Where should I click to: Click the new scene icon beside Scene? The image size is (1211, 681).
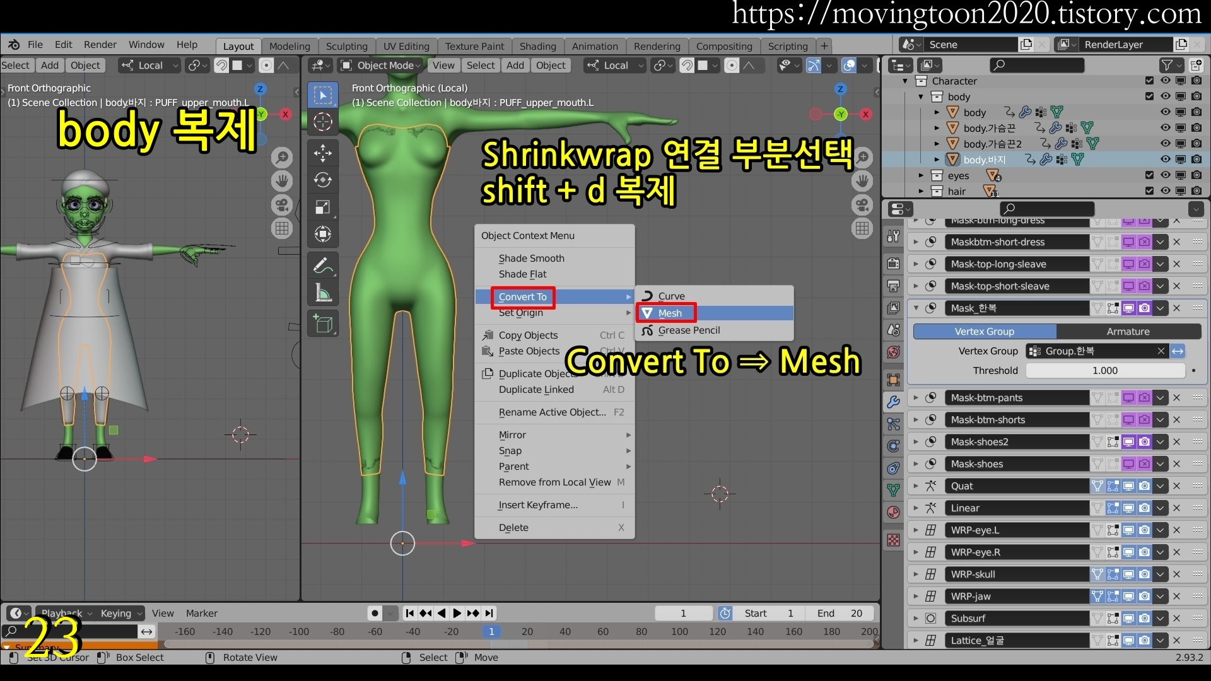click(1026, 44)
